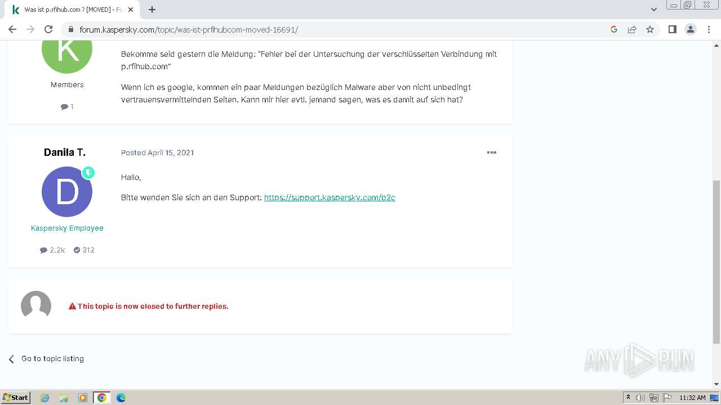Click the Google icon in the address bar
Screen dimensions: 721x405
pyautogui.click(x=614, y=29)
